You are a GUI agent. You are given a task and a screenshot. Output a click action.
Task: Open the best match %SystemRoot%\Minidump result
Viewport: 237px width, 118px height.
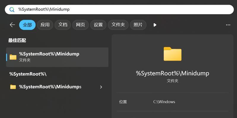pyautogui.click(x=57, y=57)
